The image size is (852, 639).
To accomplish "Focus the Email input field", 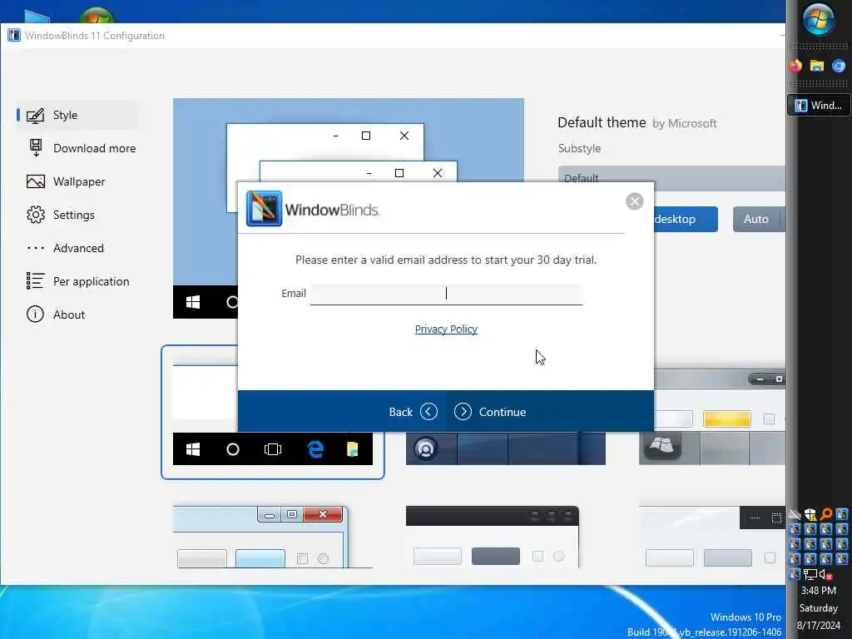I will pos(446,294).
